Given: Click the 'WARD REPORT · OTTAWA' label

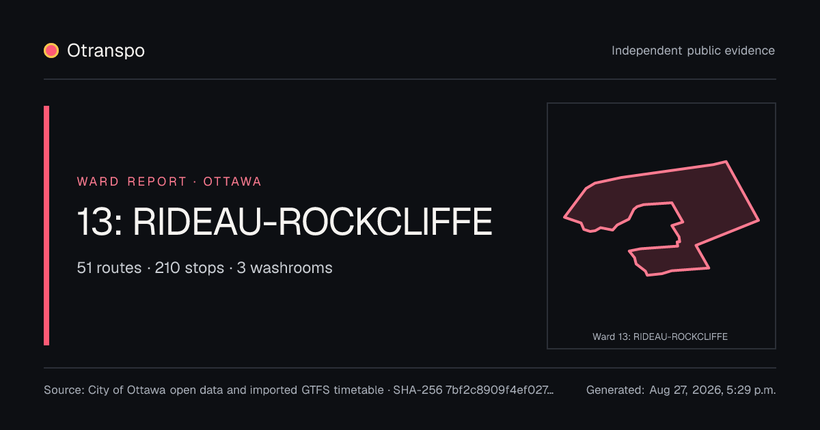Looking at the screenshot, I should 169,182.
